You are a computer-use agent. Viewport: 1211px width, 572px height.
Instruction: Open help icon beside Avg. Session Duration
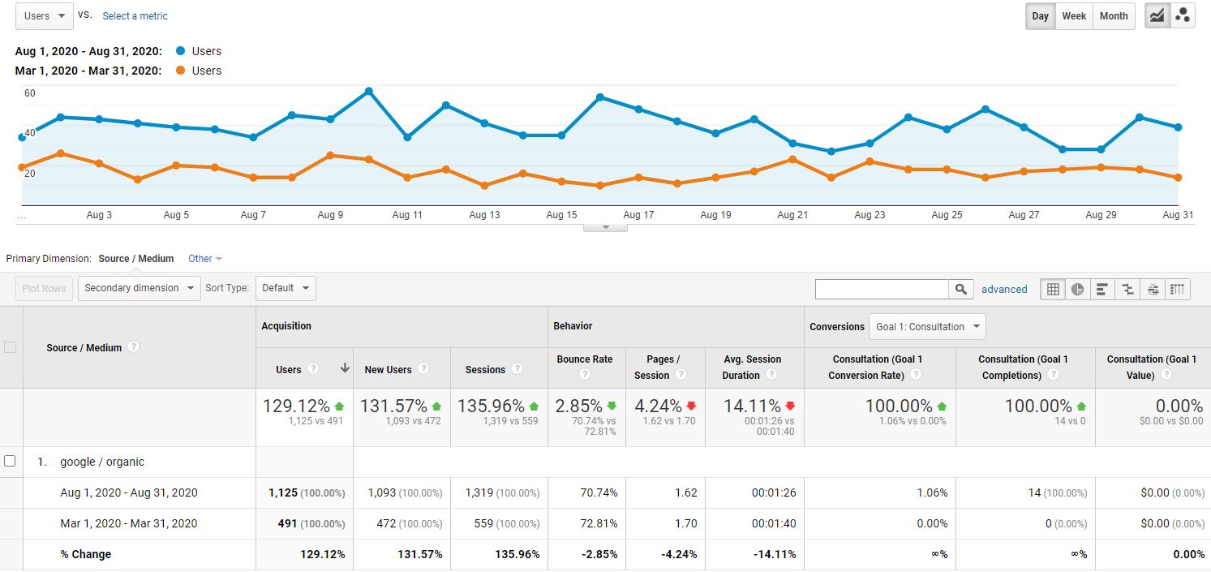point(771,375)
